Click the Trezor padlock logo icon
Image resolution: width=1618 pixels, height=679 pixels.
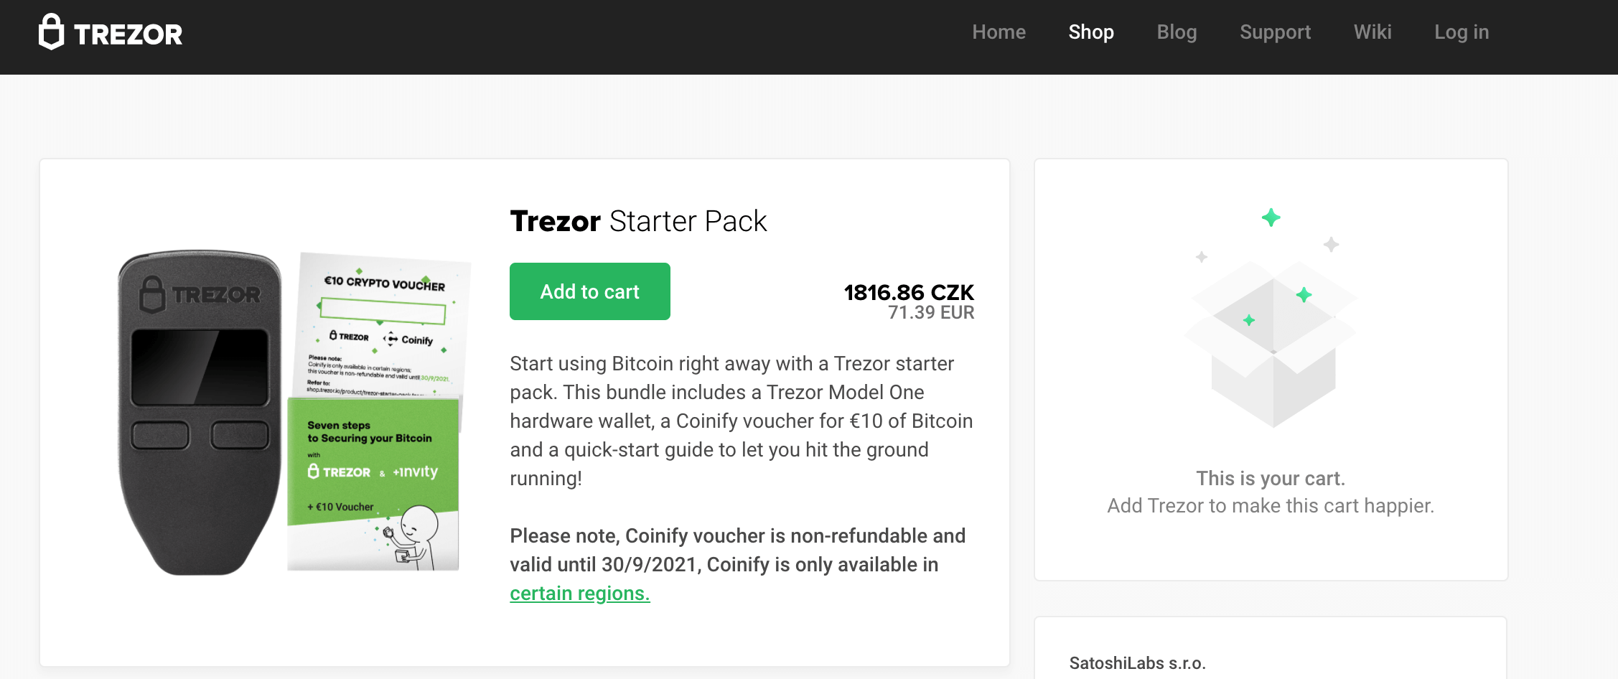coord(50,32)
